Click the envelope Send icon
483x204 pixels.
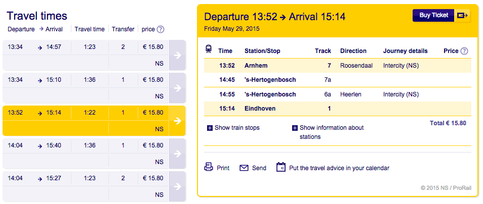click(244, 168)
